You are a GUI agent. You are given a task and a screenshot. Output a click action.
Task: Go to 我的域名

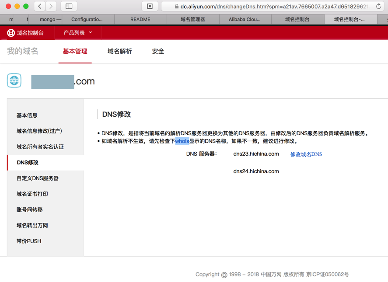tap(22, 51)
